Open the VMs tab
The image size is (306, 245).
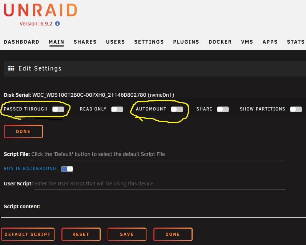pos(247,42)
